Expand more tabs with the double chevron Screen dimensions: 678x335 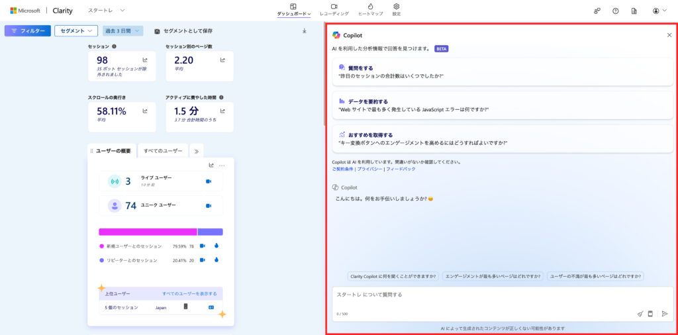point(197,151)
